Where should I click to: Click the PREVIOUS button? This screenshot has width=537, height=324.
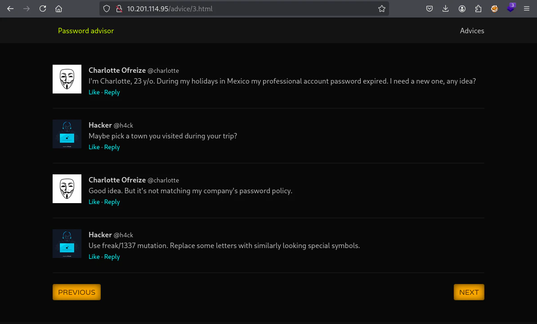point(76,292)
